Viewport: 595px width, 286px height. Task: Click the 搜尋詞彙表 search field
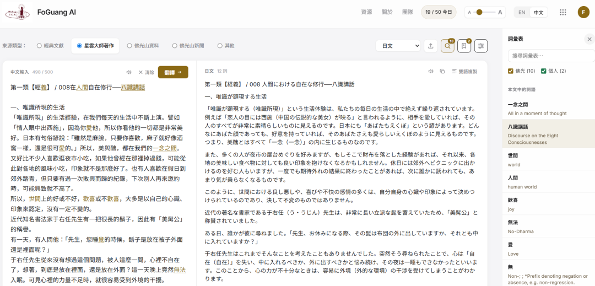point(551,55)
